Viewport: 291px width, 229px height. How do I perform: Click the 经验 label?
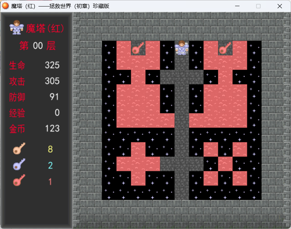17,113
